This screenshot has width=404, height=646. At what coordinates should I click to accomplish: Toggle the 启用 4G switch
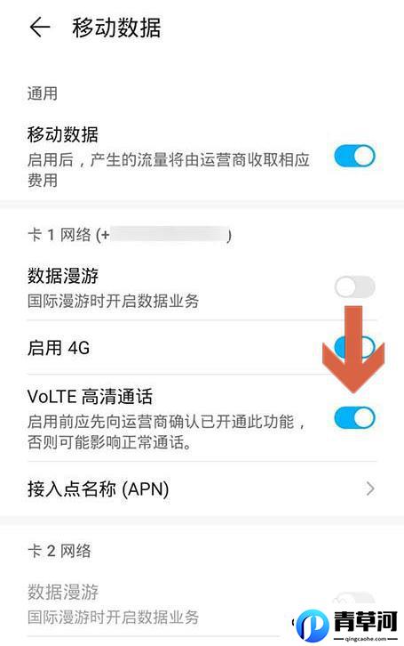pos(354,347)
